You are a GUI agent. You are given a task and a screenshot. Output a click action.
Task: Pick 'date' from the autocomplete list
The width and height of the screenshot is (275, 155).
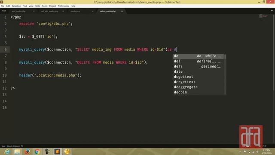click(x=198, y=71)
